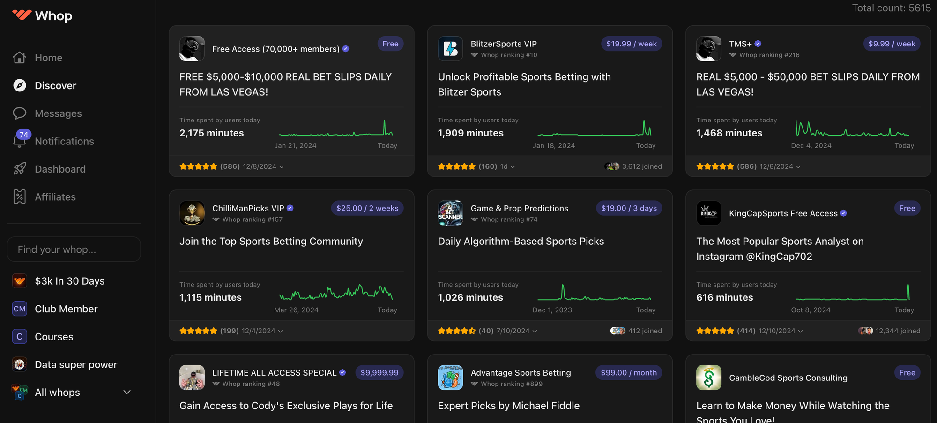Click the time-spent chart on ChilliManPicks VIP card
Viewport: 937px width, 423px height.
pyautogui.click(x=336, y=292)
